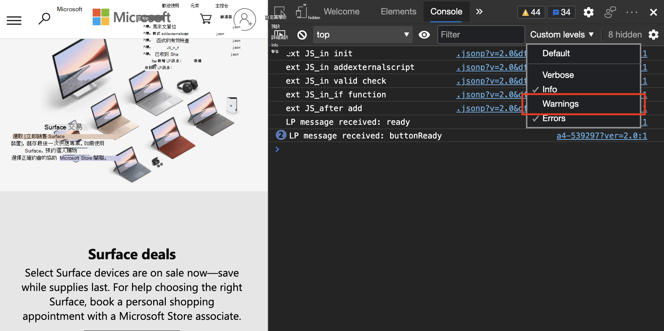Open the account sign-in icon
Viewport: 664px width, 331px height.
(245, 19)
